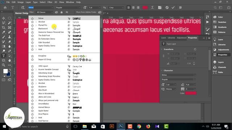The image size is (232, 130).
Task: Select the Pen tool
Action: pos(9,51)
